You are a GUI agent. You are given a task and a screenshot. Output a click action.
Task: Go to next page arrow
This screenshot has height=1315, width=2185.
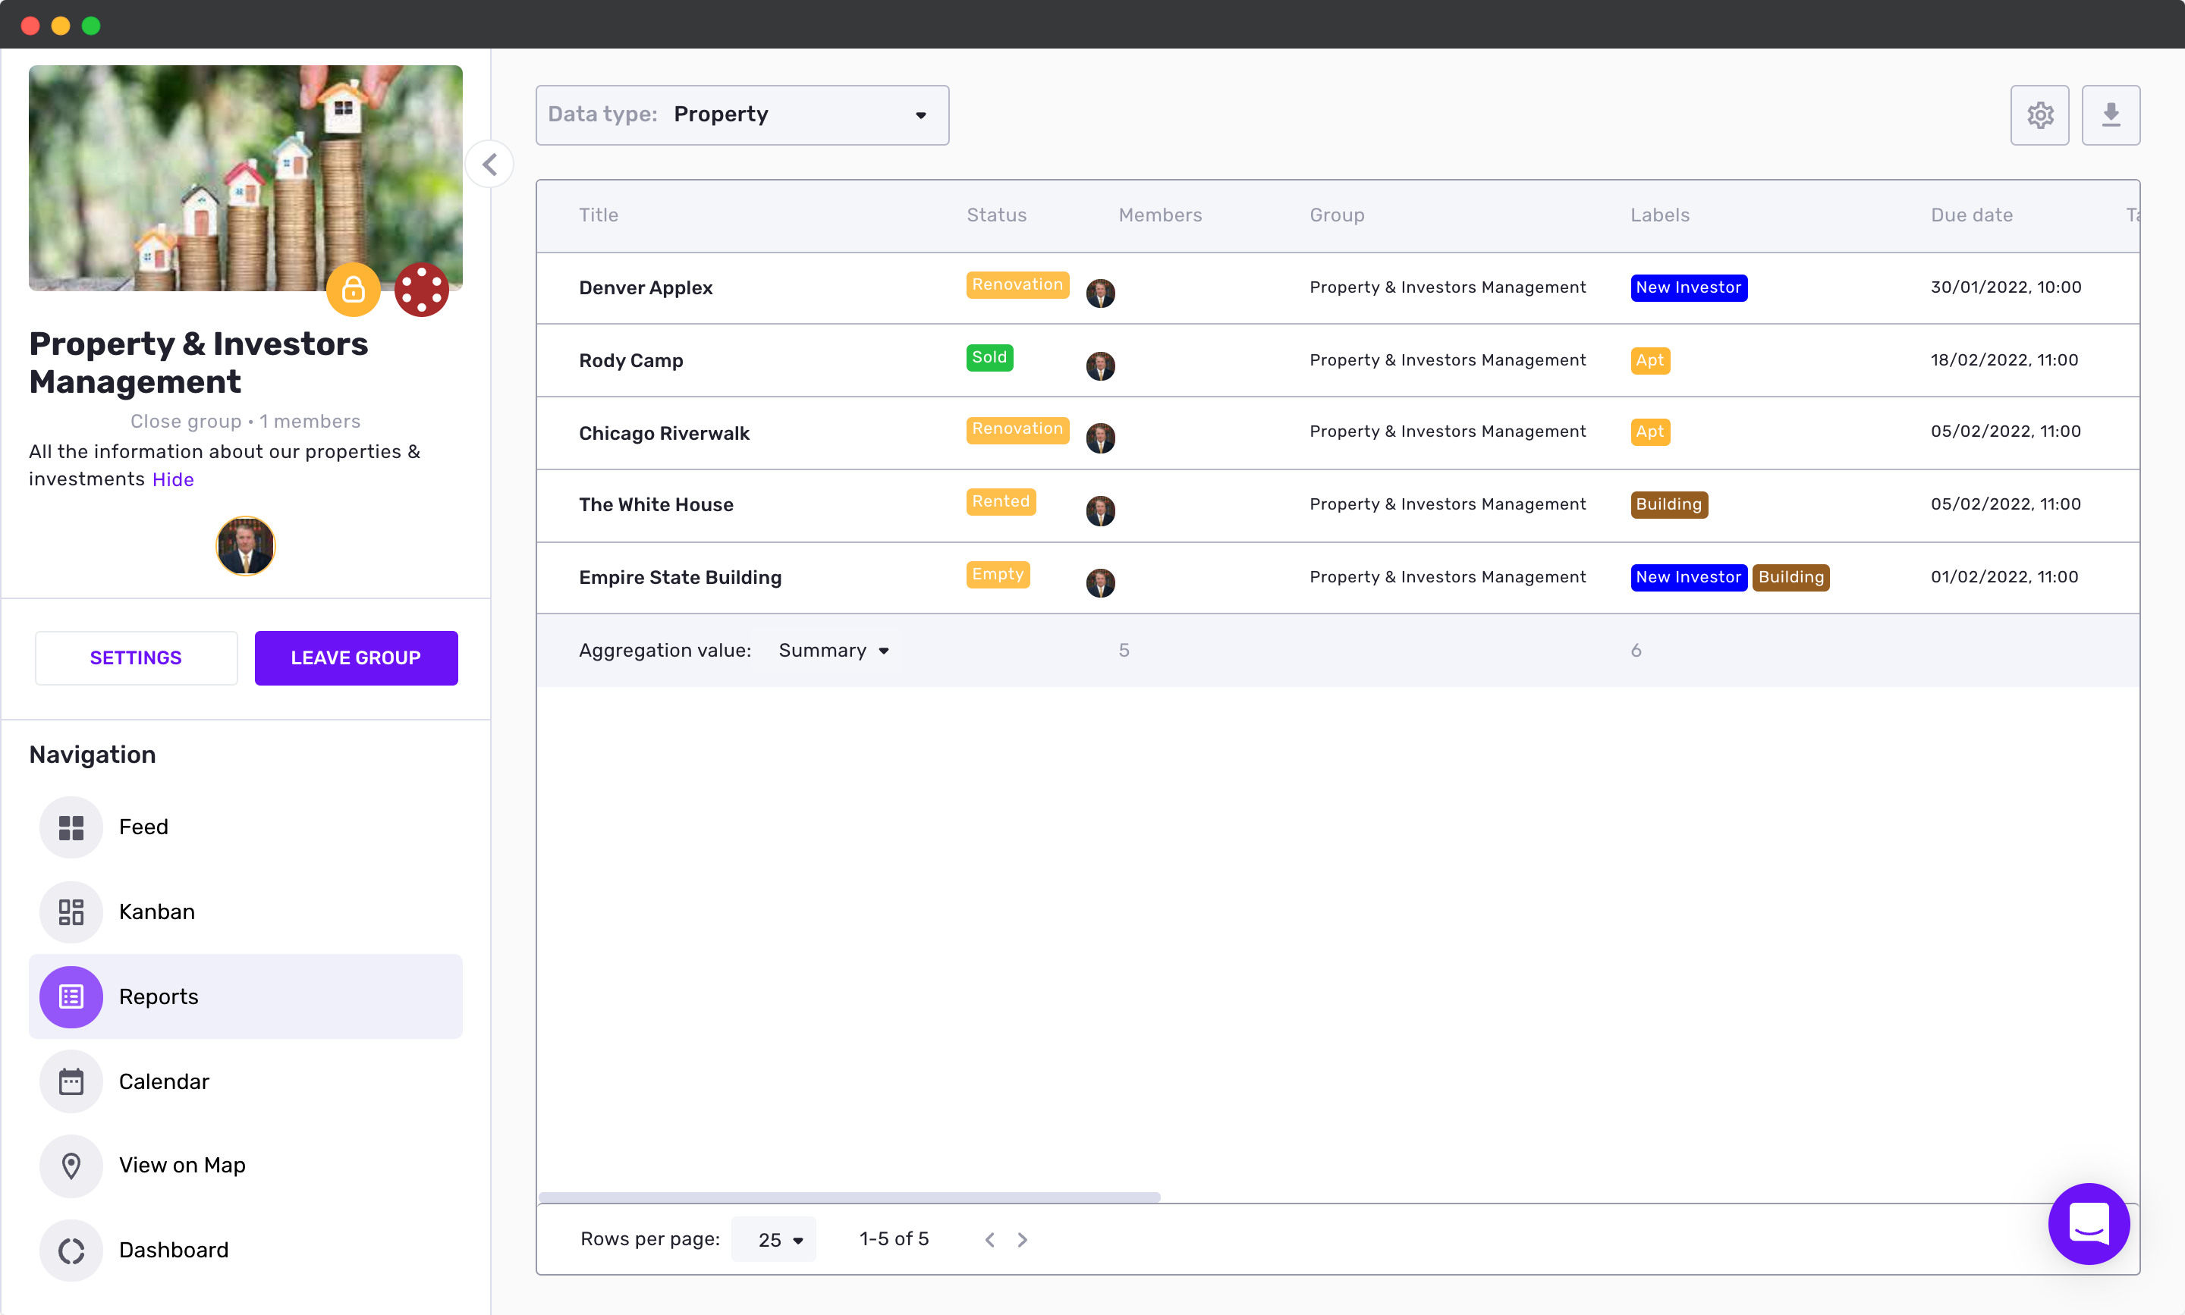pyautogui.click(x=1022, y=1240)
